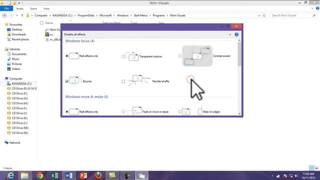Expand the address bar history dropdown
This screenshot has height=180, width=320.
259,15
